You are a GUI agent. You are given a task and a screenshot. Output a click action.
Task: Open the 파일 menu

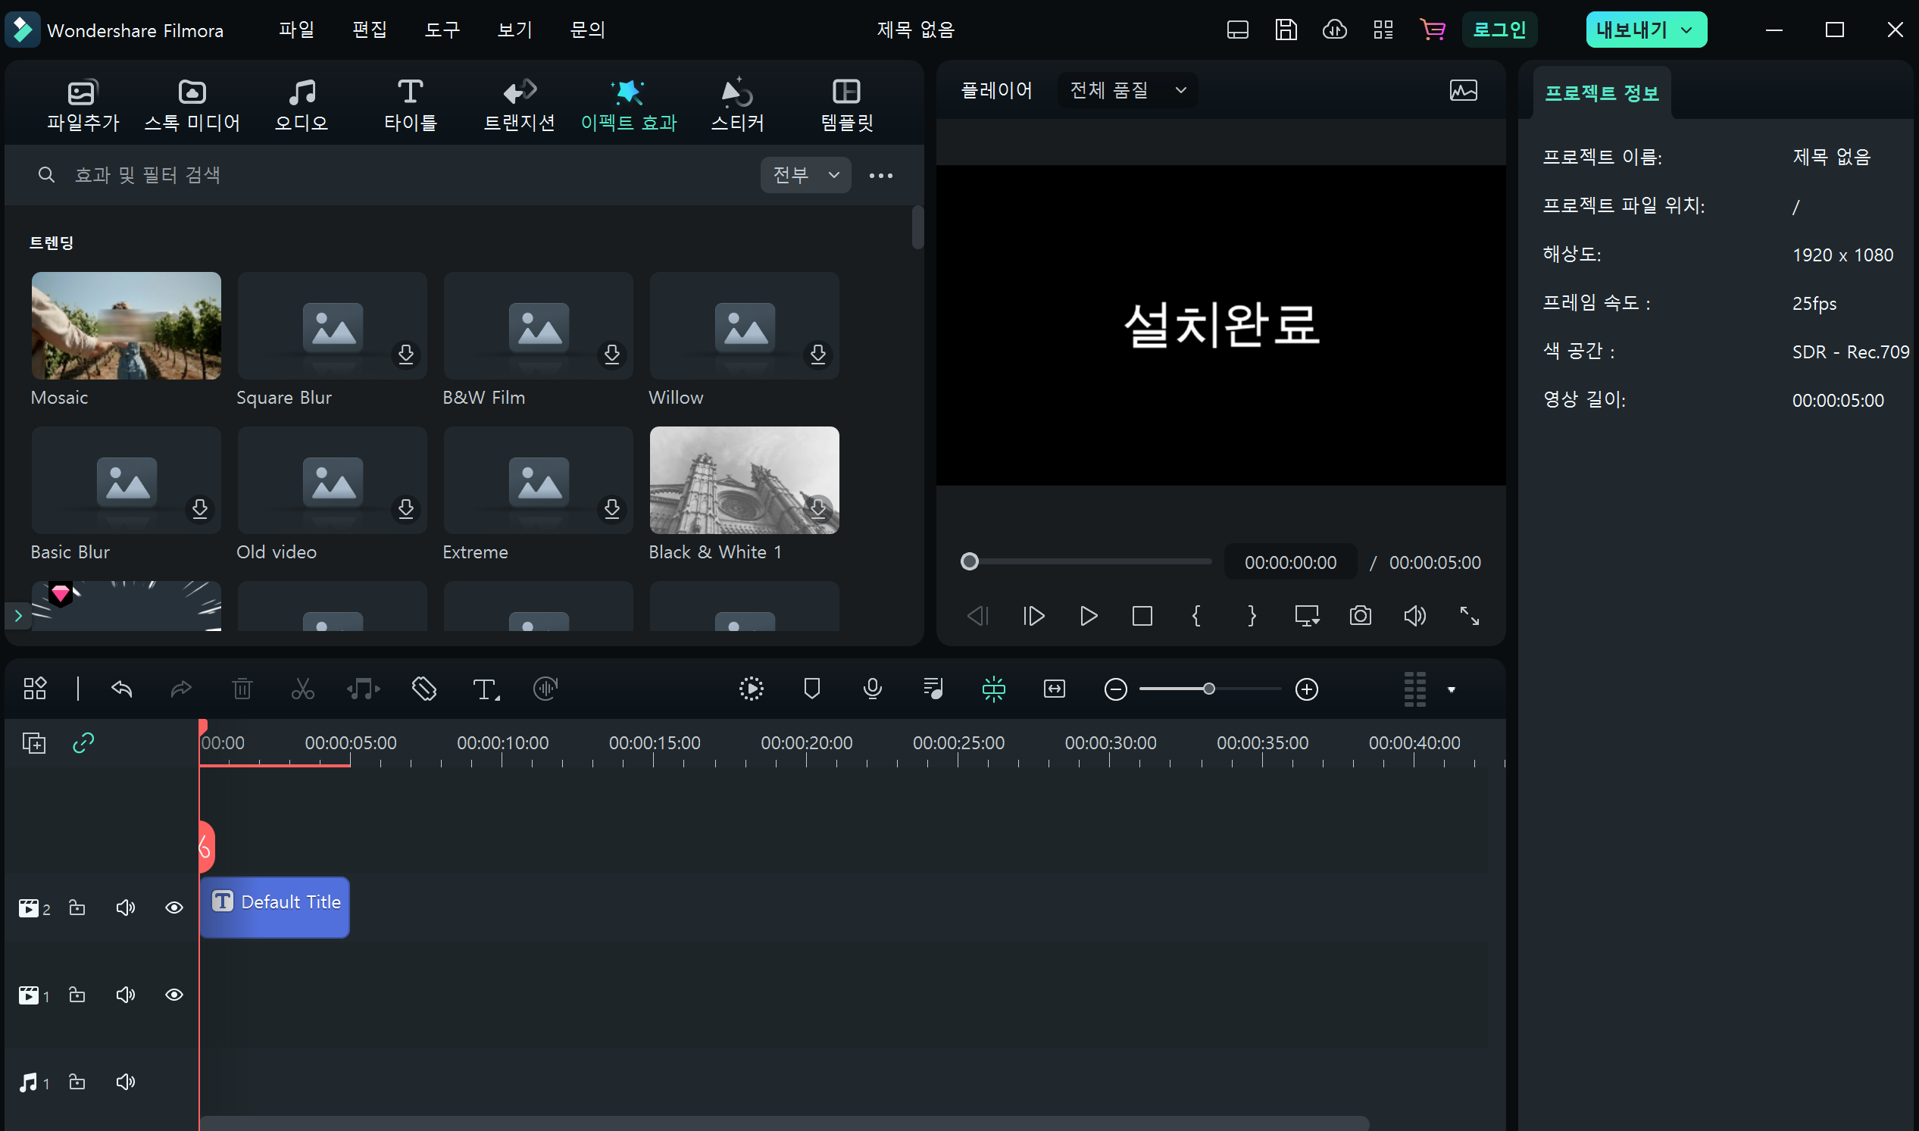(296, 30)
